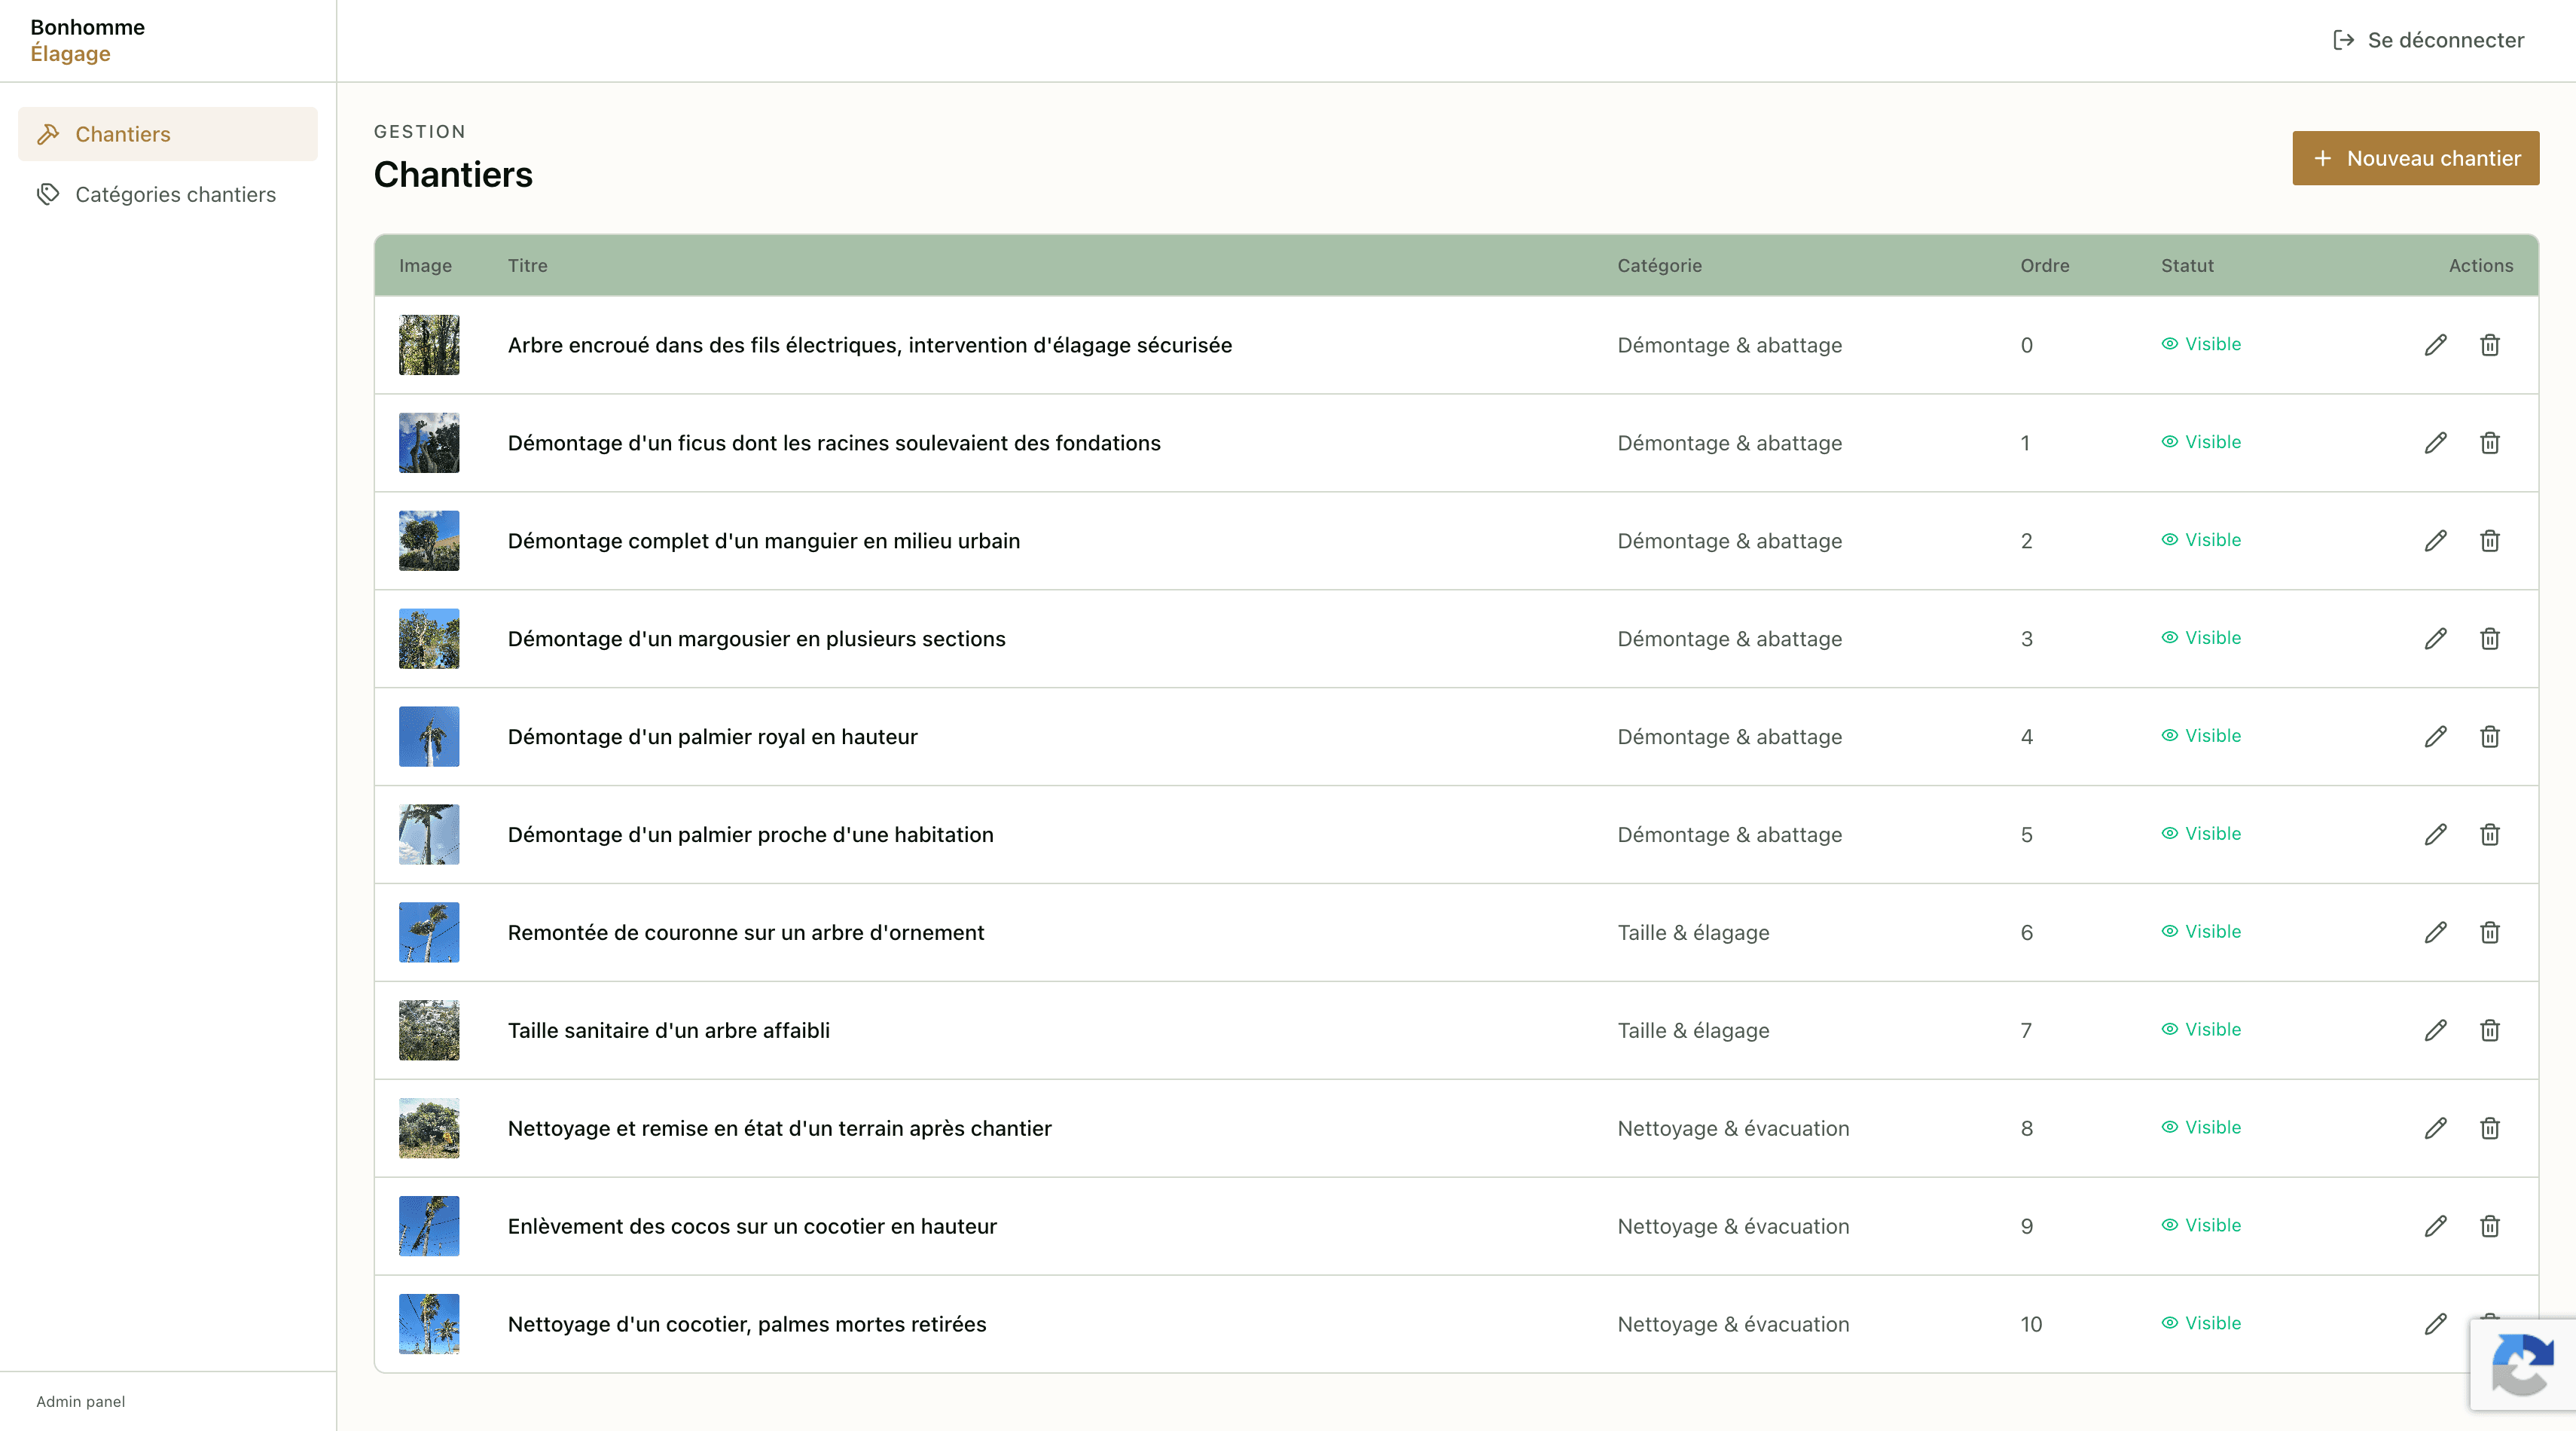Edit the palmier proche d'une habitation row
Screen dimensions: 2576x1431
[2435, 835]
